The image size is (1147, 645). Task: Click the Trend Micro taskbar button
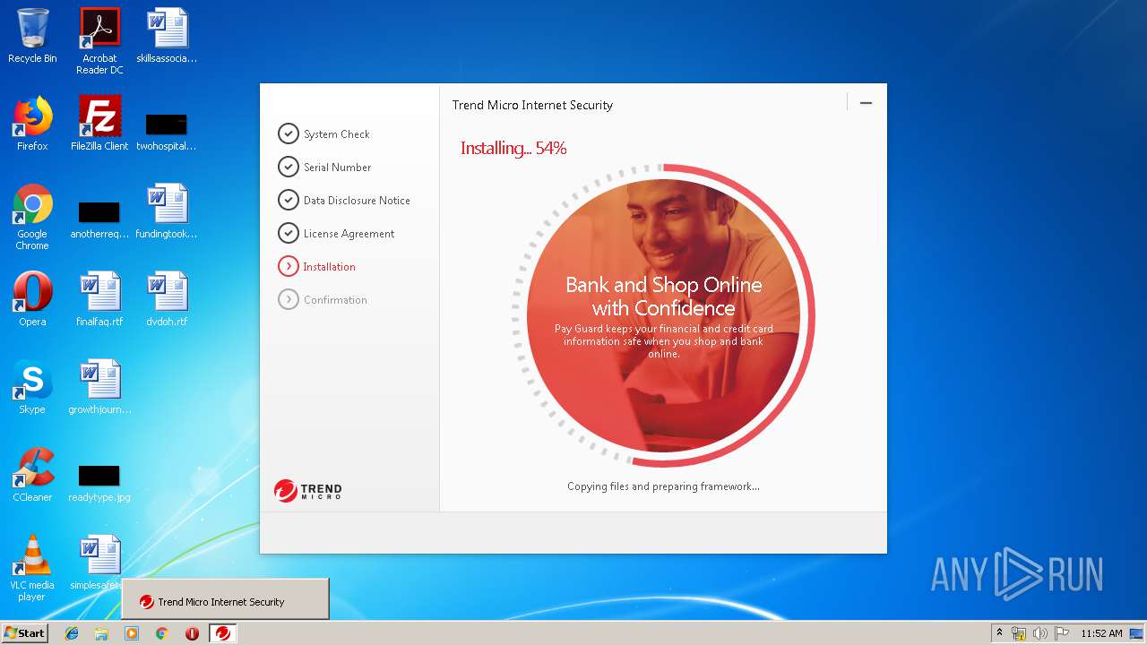pyautogui.click(x=223, y=633)
